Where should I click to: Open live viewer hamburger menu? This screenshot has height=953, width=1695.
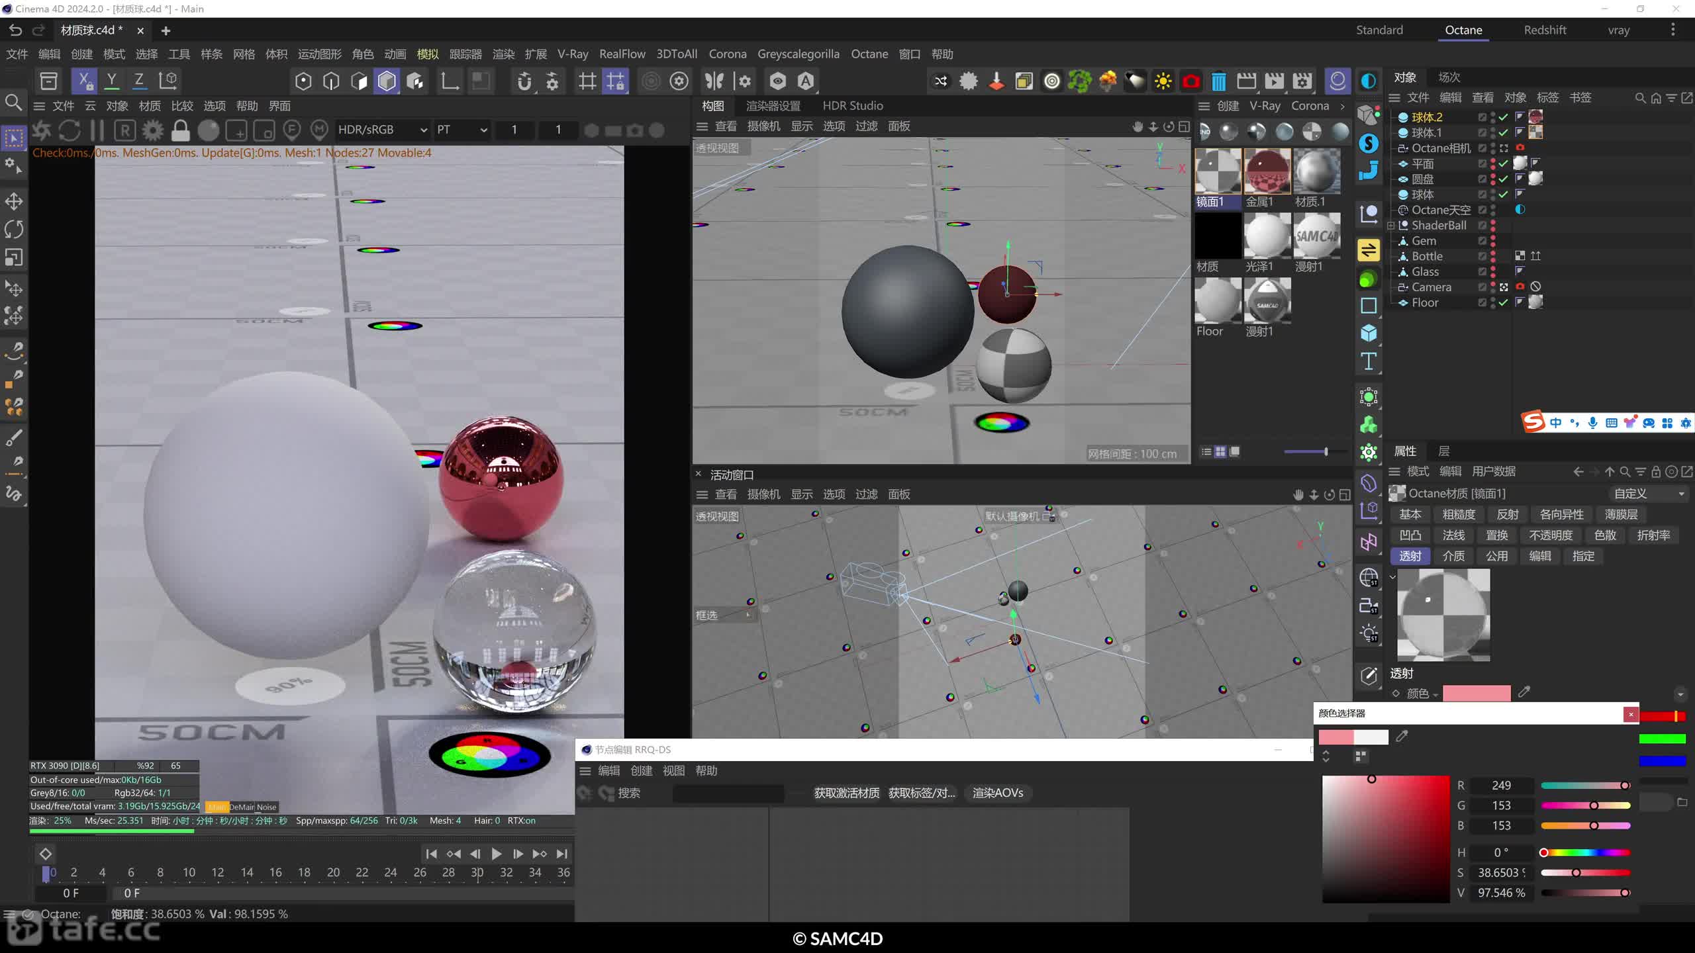pos(39,106)
